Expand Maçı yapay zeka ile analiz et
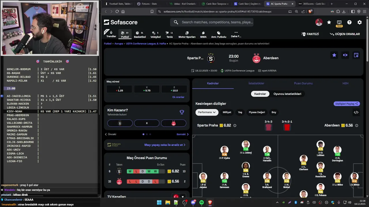The image size is (369, 207). (165, 145)
